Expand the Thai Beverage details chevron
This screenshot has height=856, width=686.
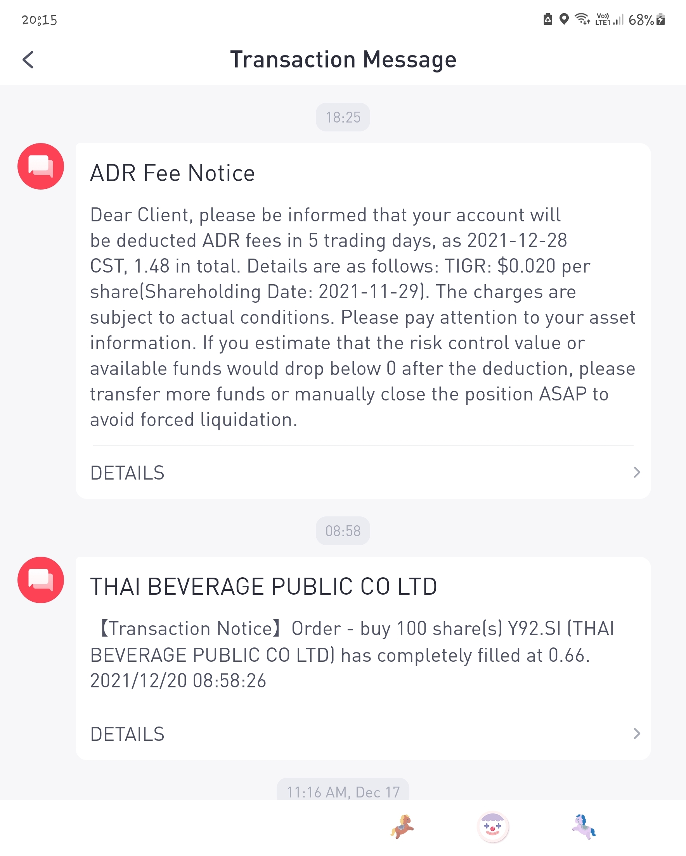(x=637, y=733)
